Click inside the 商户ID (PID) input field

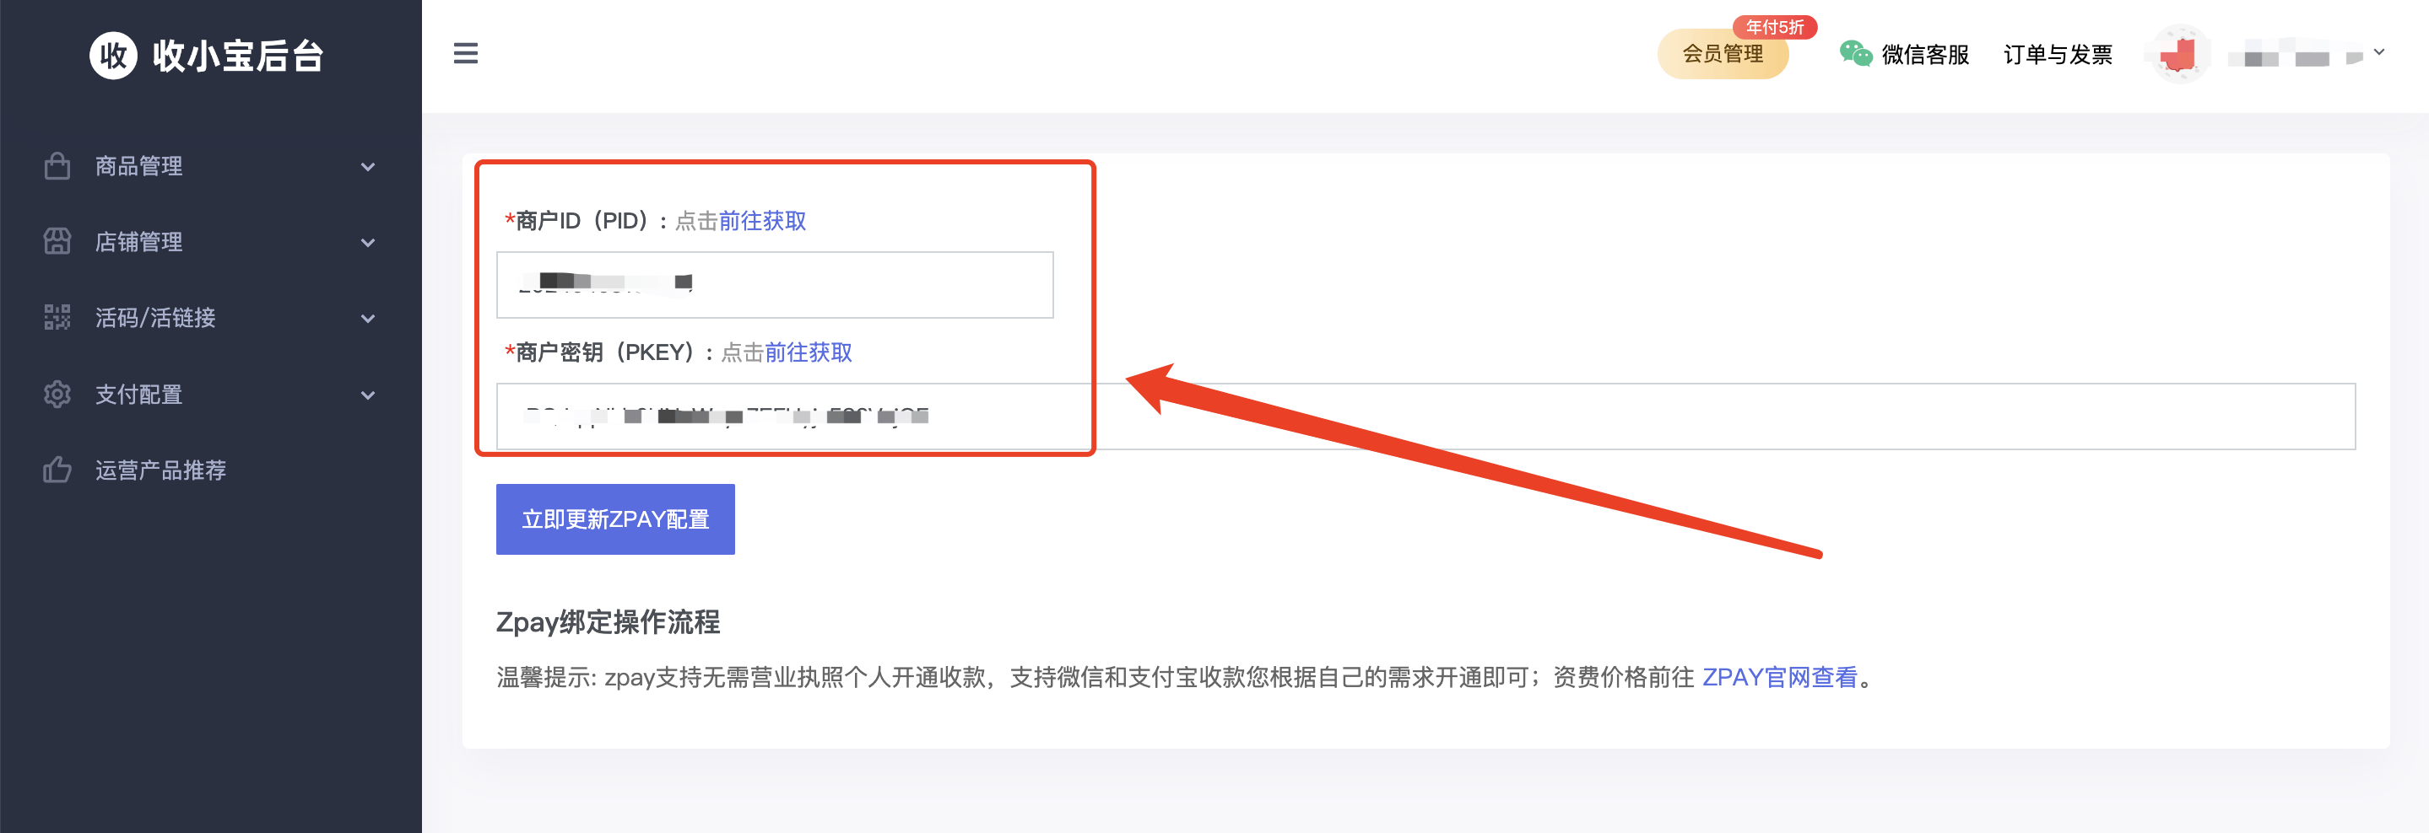tap(773, 285)
